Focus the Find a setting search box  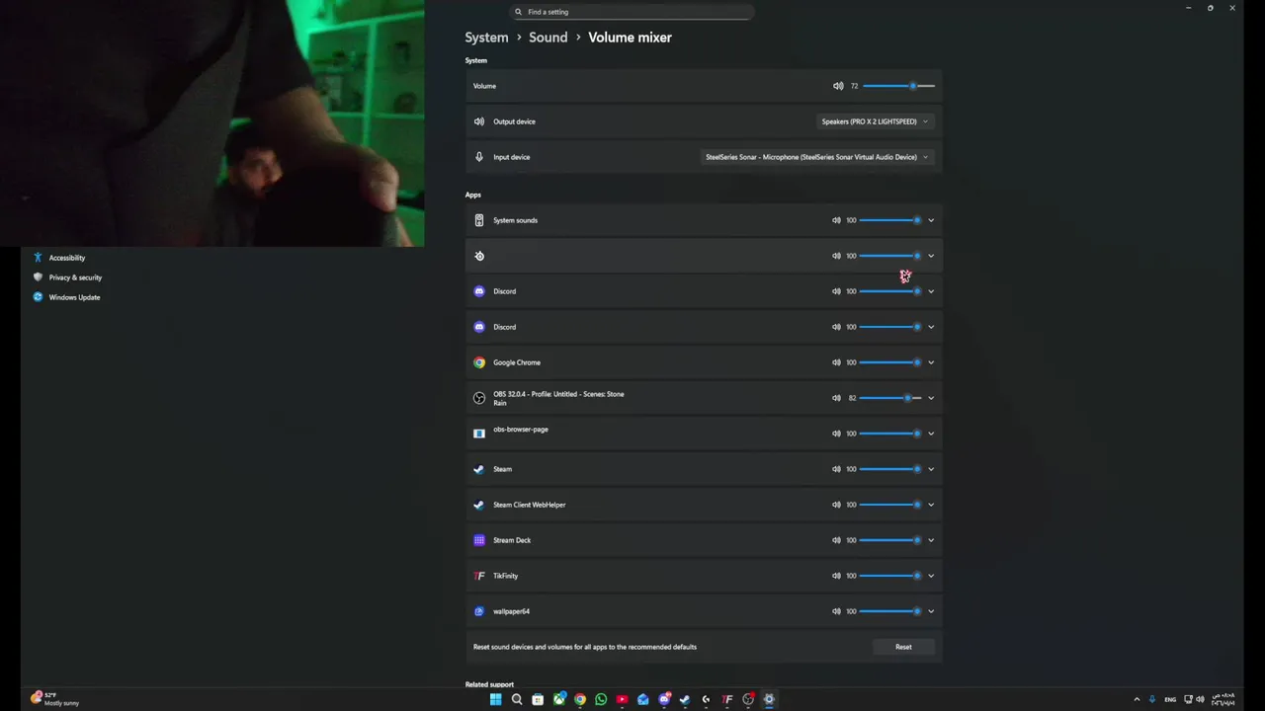tap(632, 12)
